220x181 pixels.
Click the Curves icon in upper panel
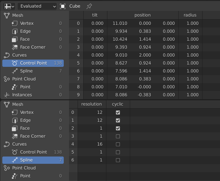click(7, 55)
